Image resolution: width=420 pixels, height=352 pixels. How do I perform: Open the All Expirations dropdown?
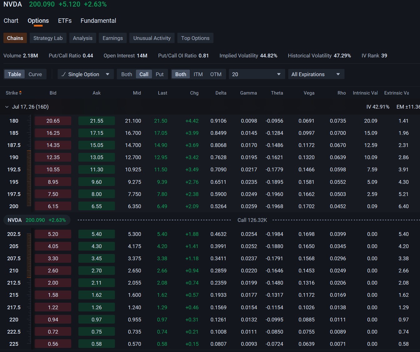[x=316, y=74]
